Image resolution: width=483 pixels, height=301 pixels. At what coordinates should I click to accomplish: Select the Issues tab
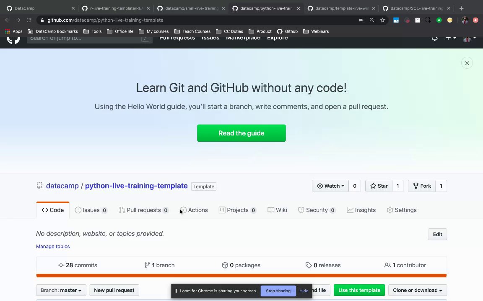click(x=91, y=210)
